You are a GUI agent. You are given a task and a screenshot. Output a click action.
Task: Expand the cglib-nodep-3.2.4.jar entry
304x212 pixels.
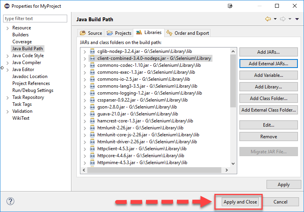tap(85, 51)
